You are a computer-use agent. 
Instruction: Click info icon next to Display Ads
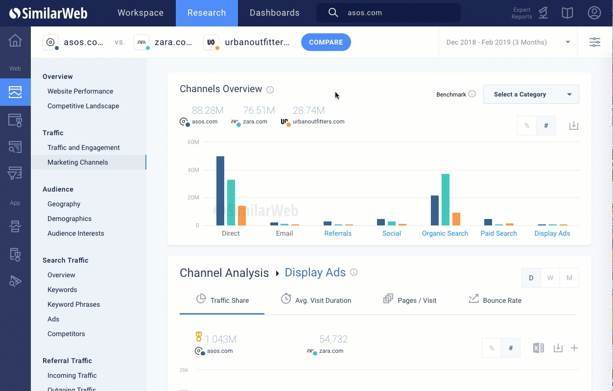[x=354, y=272]
